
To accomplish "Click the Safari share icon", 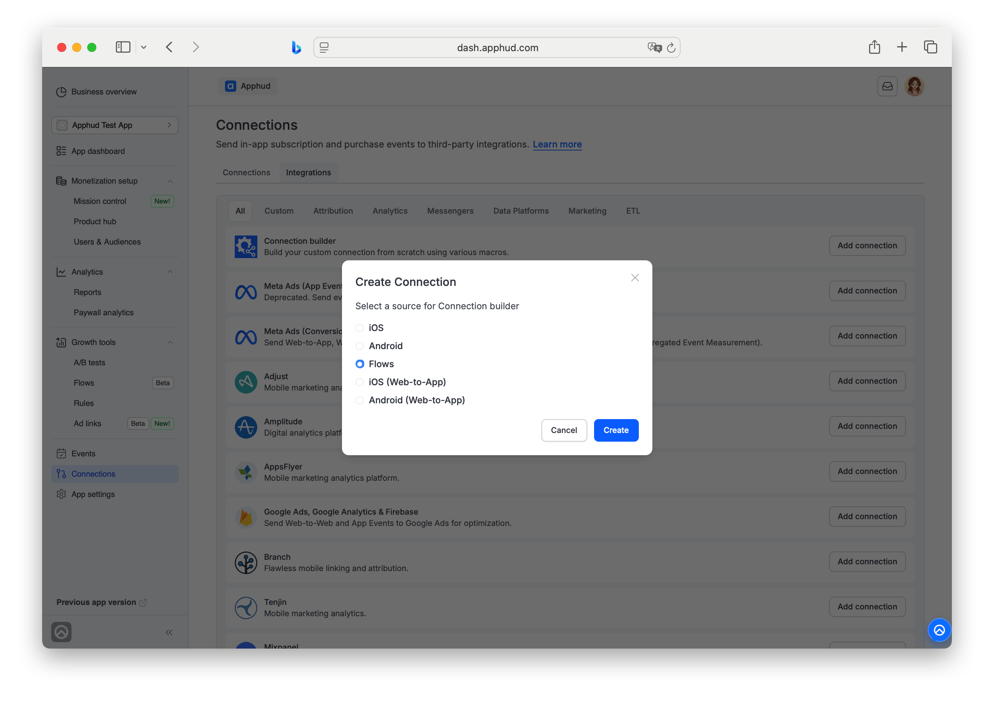I will [x=874, y=47].
